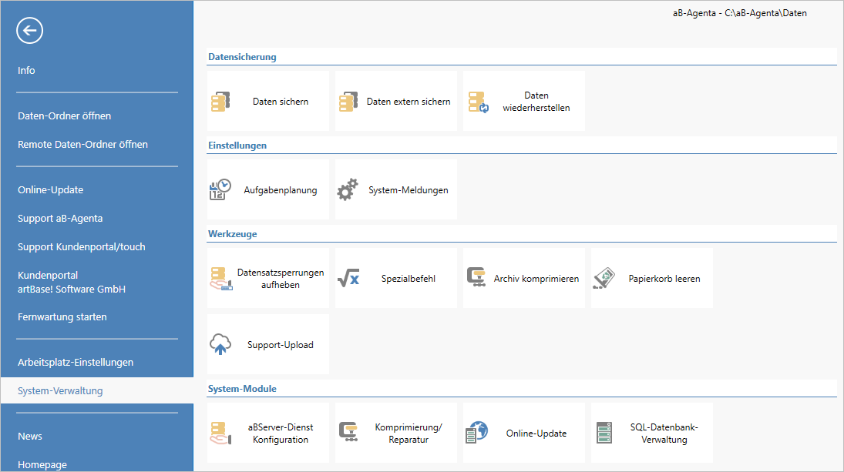Screen dimensions: 844x472
Task: Click the System-Module section heading
Action: 242,389
